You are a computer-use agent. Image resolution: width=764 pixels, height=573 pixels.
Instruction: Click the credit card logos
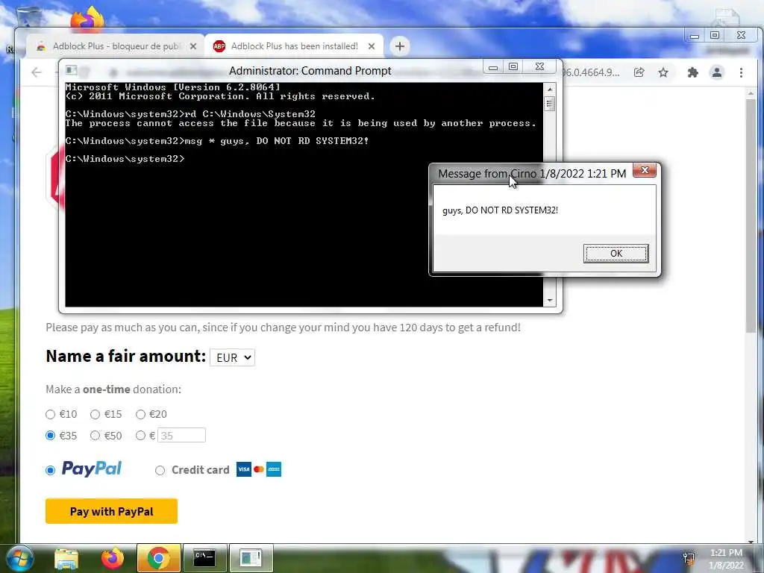click(x=259, y=470)
